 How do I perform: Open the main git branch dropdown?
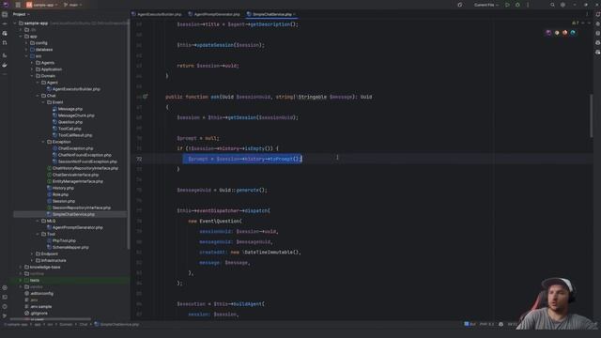[x=72, y=5]
